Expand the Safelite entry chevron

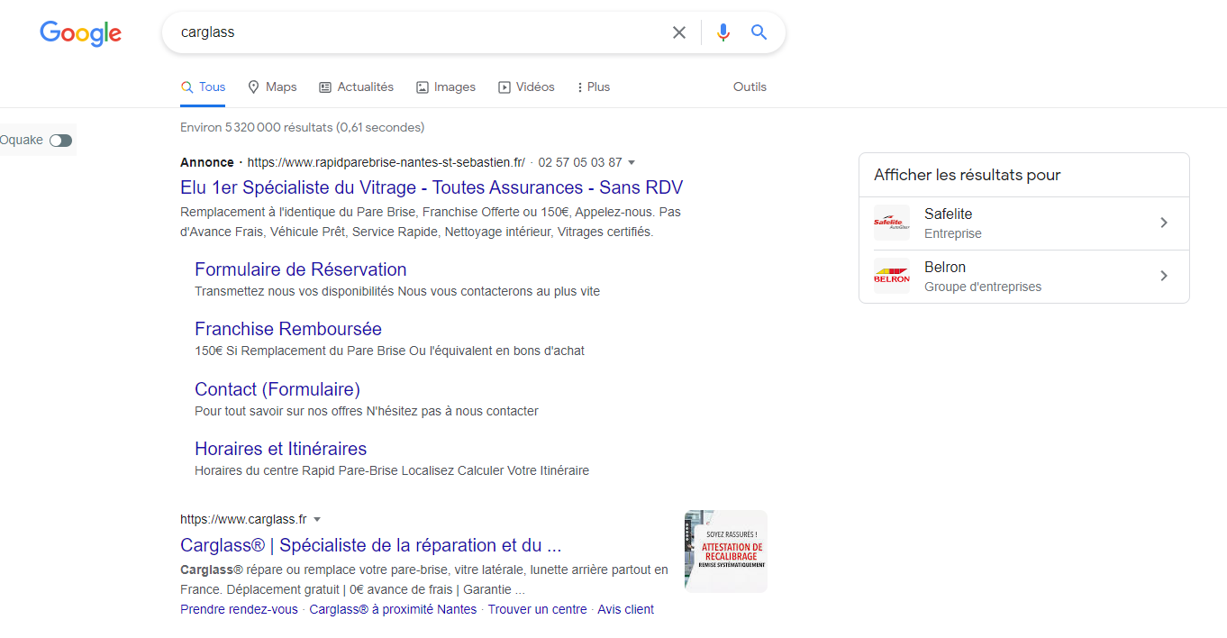[1164, 223]
